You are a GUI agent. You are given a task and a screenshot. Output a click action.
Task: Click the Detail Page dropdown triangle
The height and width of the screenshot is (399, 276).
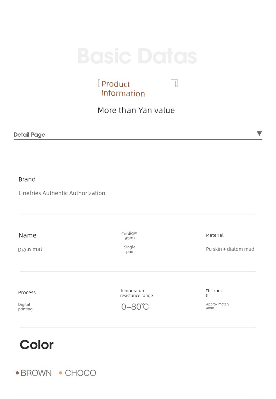tap(259, 133)
